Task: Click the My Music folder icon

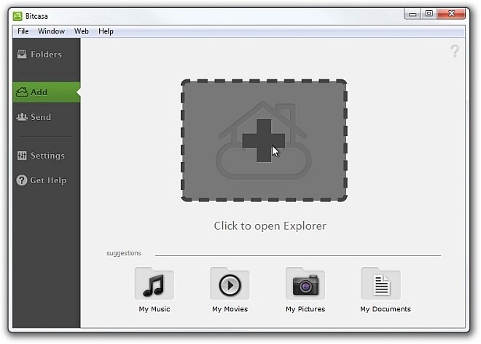Action: tap(154, 284)
